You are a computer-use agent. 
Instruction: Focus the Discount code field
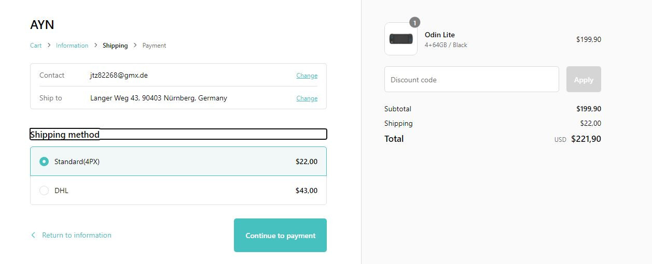(471, 79)
